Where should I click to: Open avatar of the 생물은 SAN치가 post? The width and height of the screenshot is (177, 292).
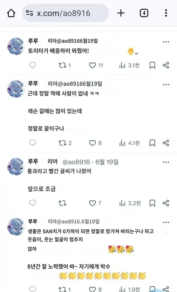(16, 227)
